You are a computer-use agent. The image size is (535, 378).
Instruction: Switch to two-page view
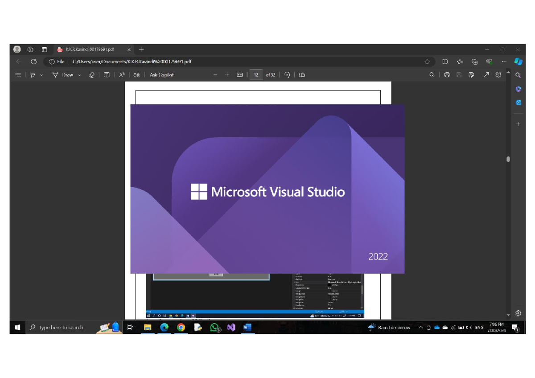coord(301,75)
